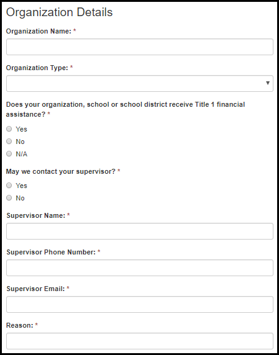Click the "Supervisor Name:" label text
The image size is (279, 355).
pos(36,215)
